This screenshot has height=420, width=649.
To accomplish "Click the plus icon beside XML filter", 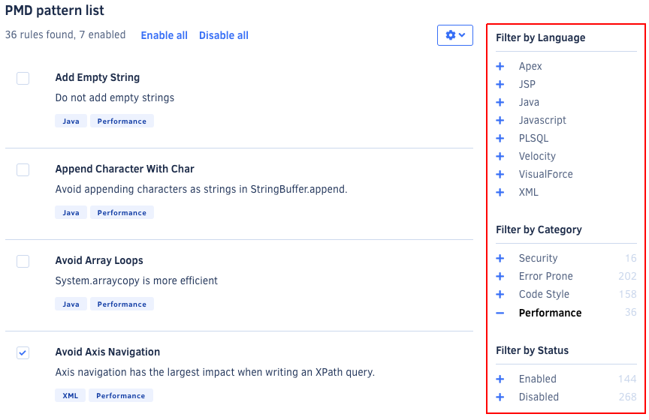I will pos(500,193).
